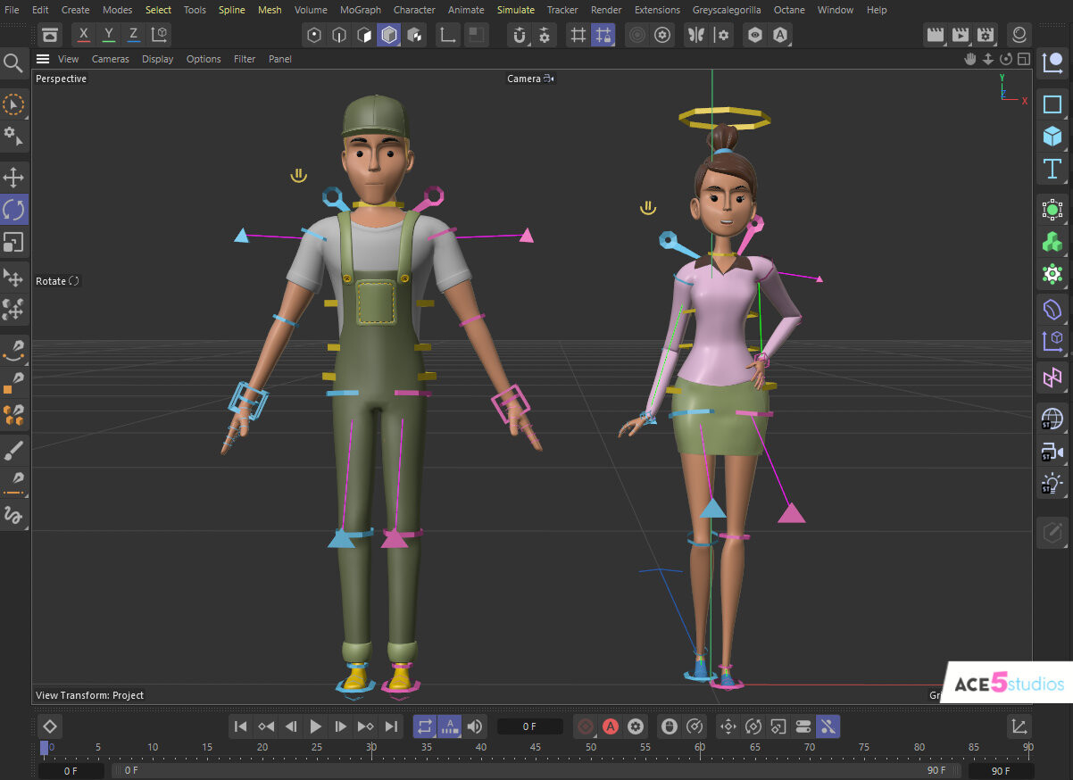Click the Text object tool icon

tap(1052, 169)
